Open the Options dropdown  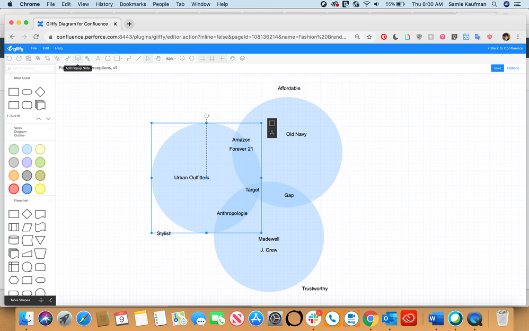coord(515,68)
